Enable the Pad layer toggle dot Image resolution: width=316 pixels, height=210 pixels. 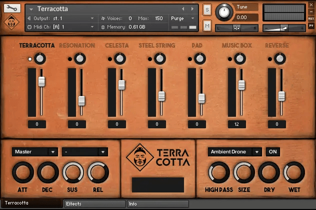click(x=190, y=59)
